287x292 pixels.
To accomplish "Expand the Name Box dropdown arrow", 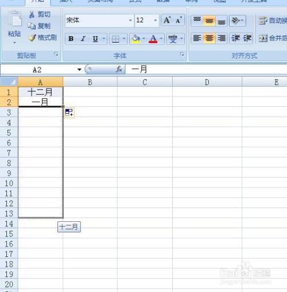I will pos(79,70).
